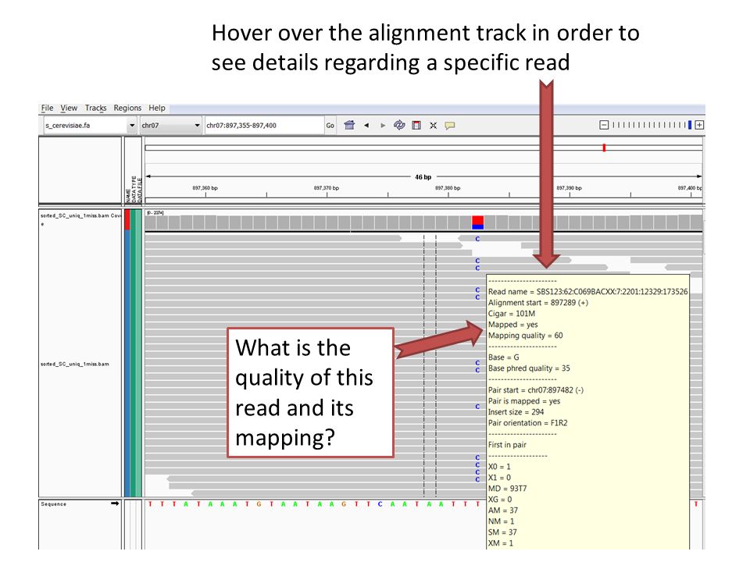Click the Pair is mapped = yes line

(524, 401)
